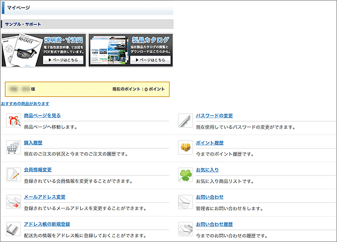
Task: Open the お気に入り link
Action: point(207,170)
